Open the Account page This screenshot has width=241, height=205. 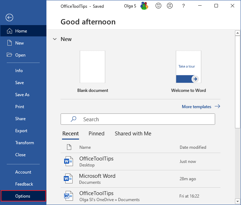point(23,172)
